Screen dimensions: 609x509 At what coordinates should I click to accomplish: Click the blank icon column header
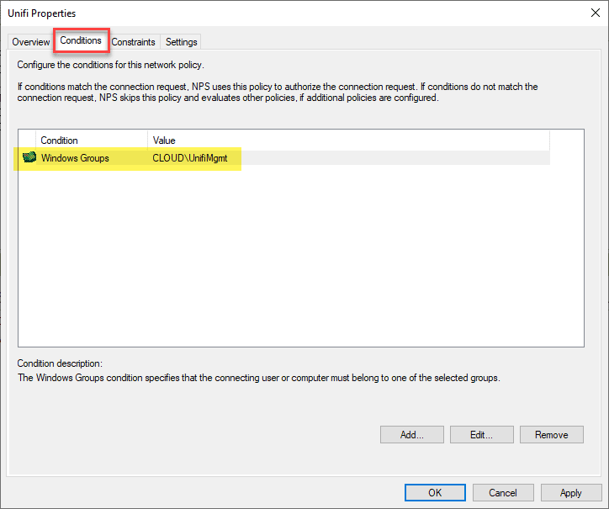click(x=27, y=141)
